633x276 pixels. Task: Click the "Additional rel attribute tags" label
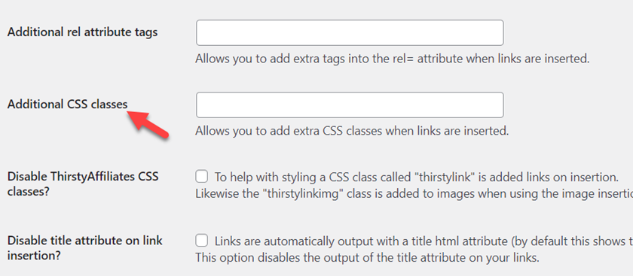click(x=82, y=32)
